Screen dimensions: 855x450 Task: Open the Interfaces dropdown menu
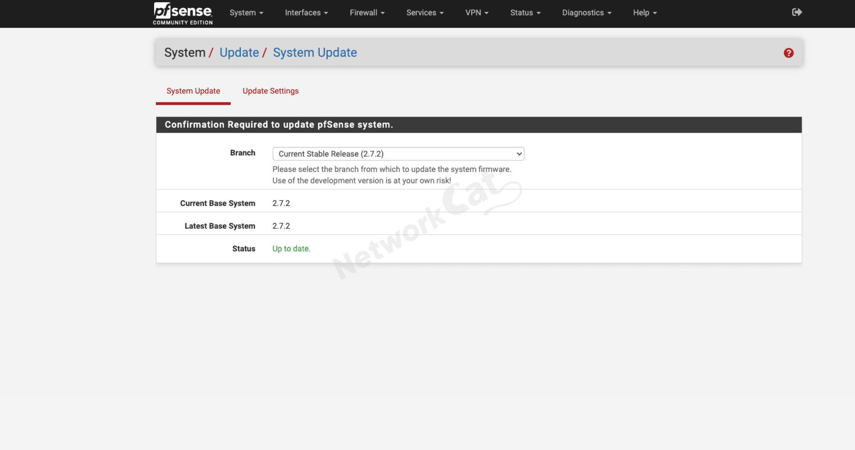(x=306, y=13)
